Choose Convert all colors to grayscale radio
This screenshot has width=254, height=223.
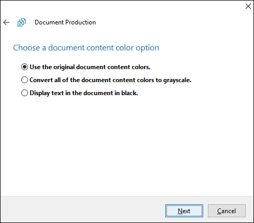pyautogui.click(x=106, y=80)
